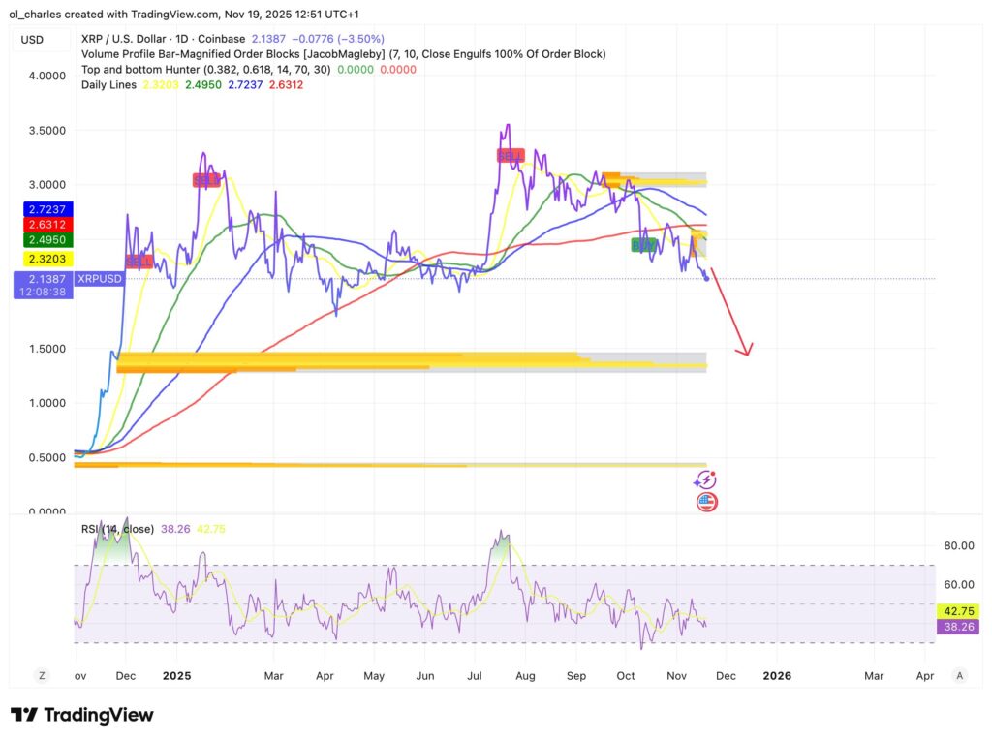Click the SELL marker near the February 2025 peak
Viewport: 992px width, 742px height.
pos(206,179)
